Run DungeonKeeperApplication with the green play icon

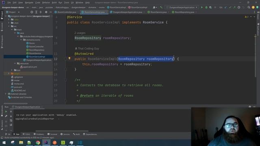pyautogui.click(x=202, y=7)
